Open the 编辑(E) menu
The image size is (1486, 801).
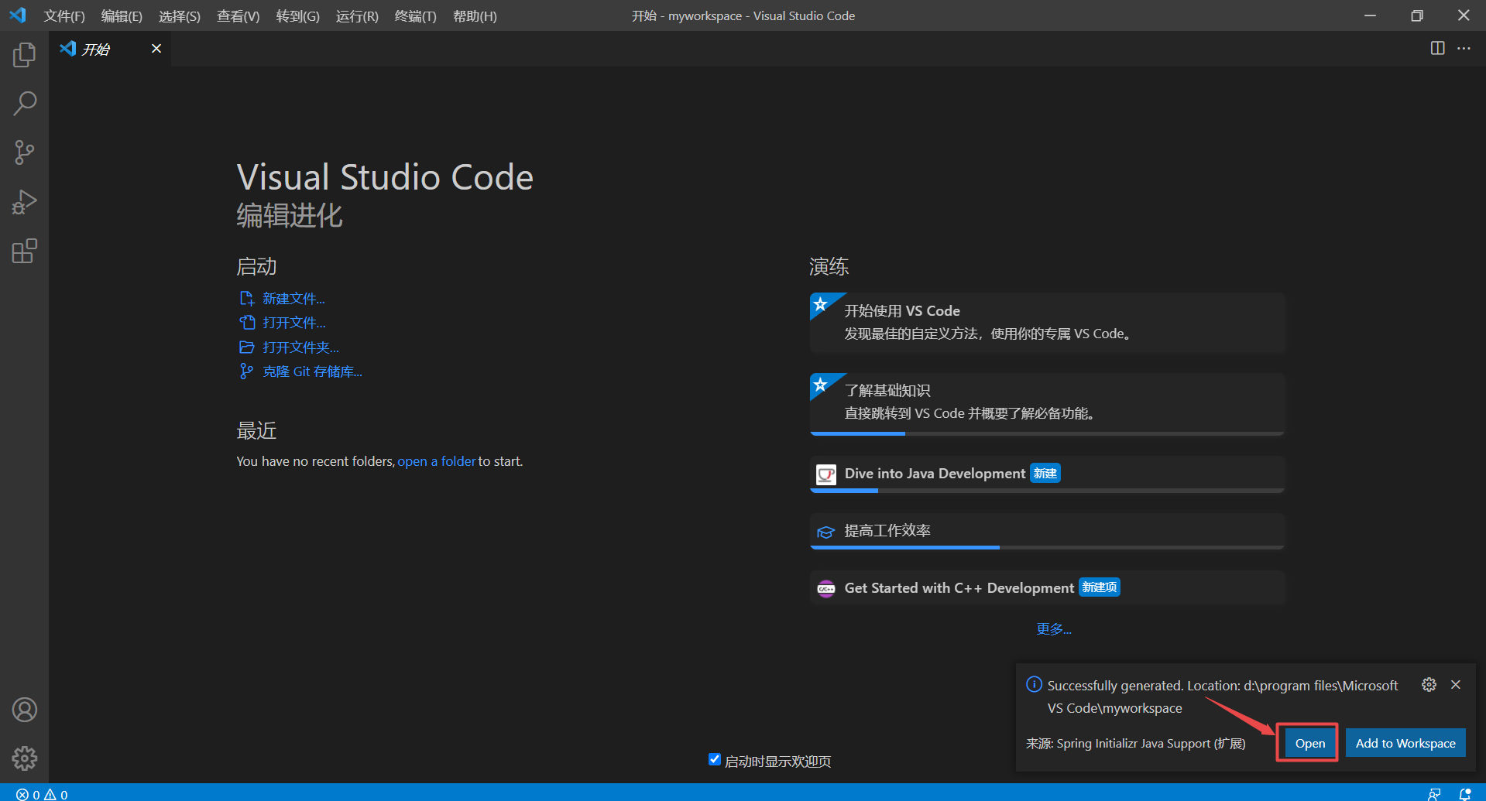point(122,15)
